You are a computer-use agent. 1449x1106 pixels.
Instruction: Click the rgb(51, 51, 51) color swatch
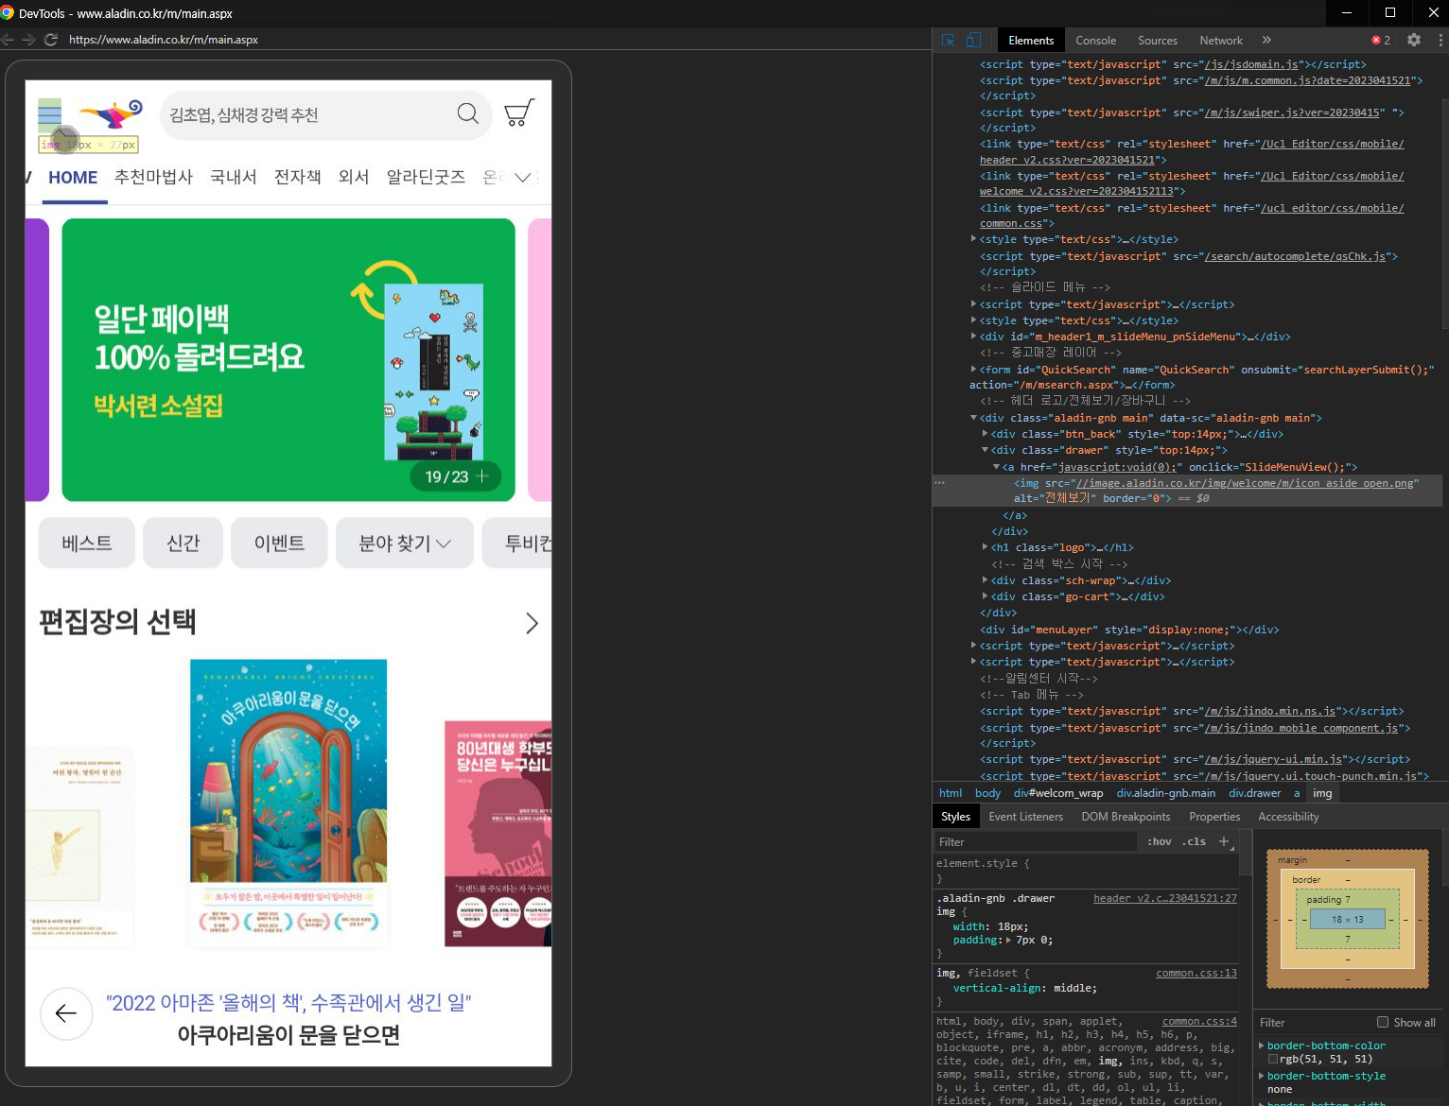[x=1273, y=1059]
